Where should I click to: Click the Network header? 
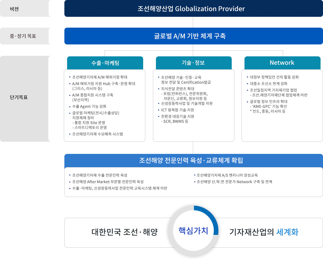coord(282,63)
